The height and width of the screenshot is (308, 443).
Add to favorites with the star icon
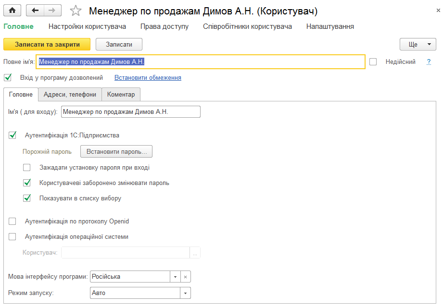[x=76, y=11]
